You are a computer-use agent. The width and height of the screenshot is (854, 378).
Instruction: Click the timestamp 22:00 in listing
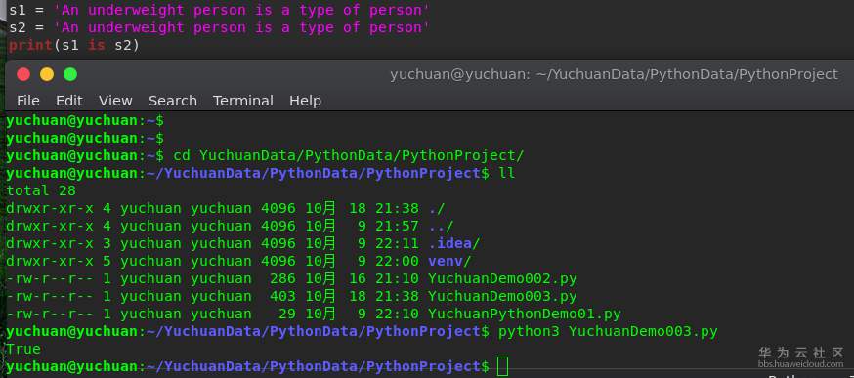[397, 261]
